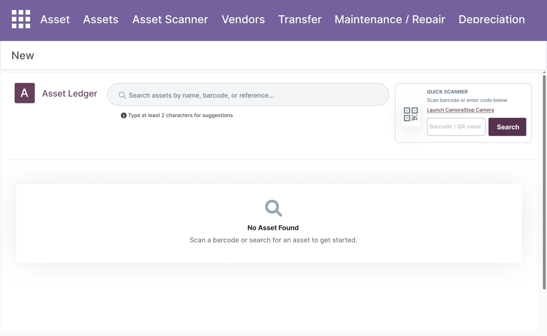Click the info icon beside the suggestions hint

(x=124, y=116)
